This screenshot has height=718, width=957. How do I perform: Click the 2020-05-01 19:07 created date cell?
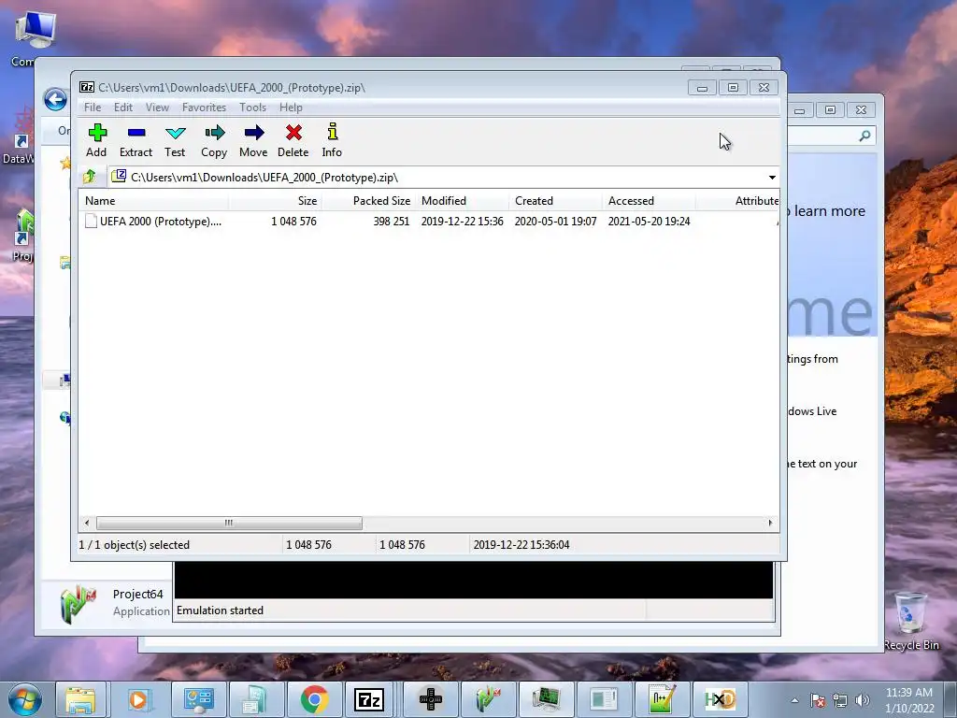[x=555, y=221]
